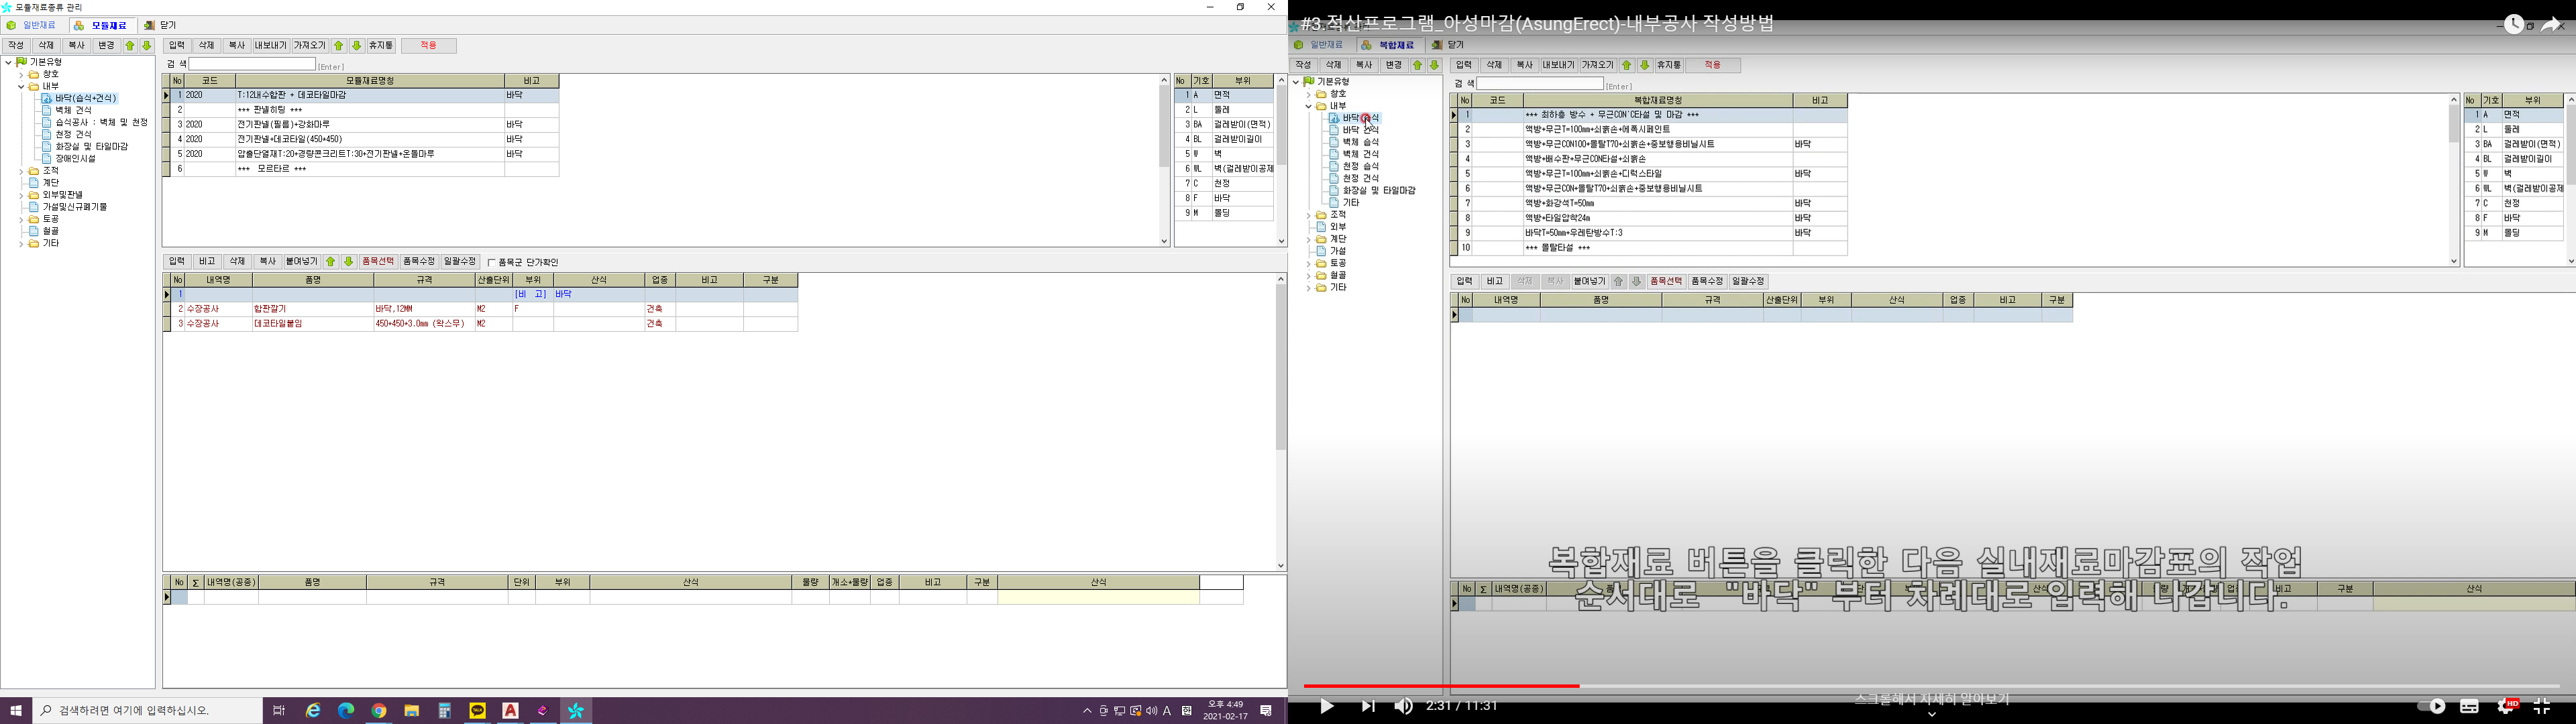Exit full screen video mode
Image resolution: width=2576 pixels, height=724 pixels.
pos(2542,706)
